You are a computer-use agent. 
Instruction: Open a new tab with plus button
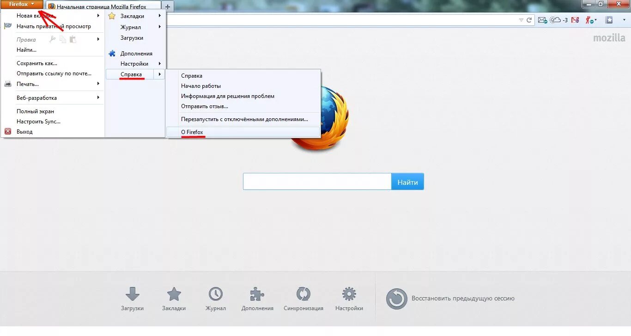coord(168,6)
